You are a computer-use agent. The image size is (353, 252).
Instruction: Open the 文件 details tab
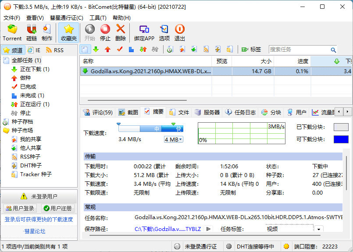point(179,112)
